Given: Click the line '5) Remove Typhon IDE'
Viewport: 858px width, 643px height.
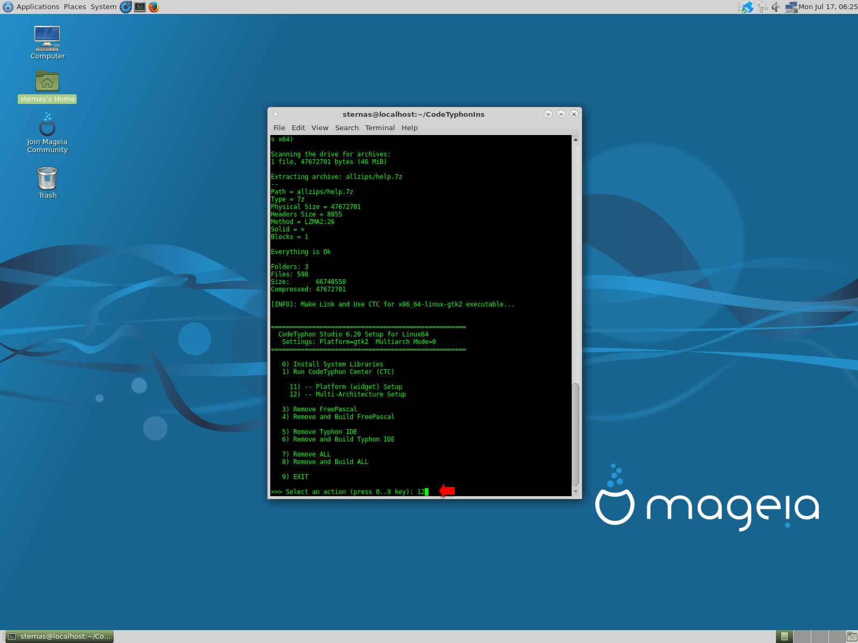Looking at the screenshot, I should [x=319, y=432].
